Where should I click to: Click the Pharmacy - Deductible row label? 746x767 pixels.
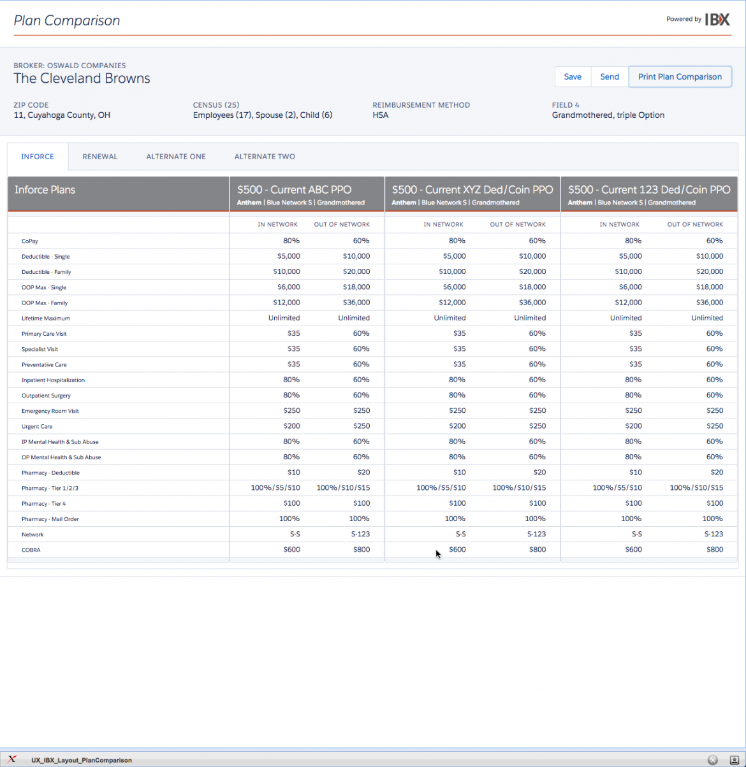click(x=50, y=473)
